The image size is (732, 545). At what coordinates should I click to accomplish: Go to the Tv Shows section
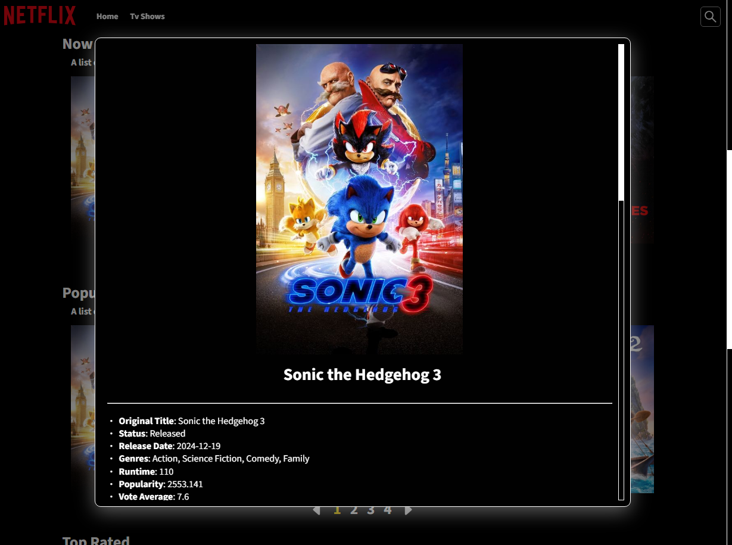pyautogui.click(x=147, y=17)
